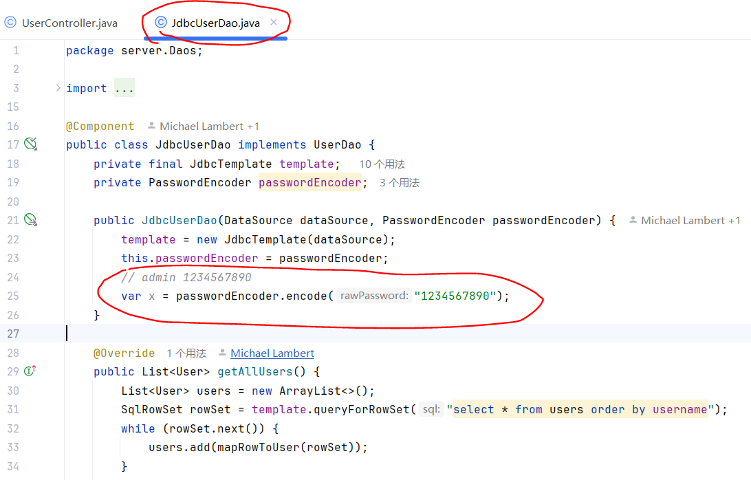Expand the folded import block
This screenshot has width=751, height=480.
tap(58, 87)
